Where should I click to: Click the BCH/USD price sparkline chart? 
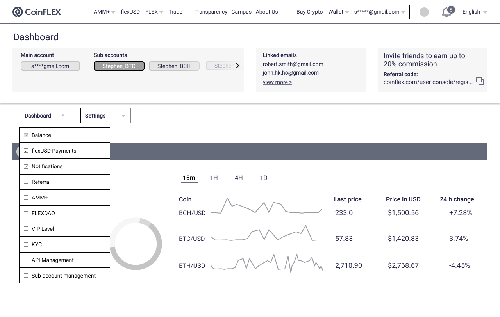[266, 207]
